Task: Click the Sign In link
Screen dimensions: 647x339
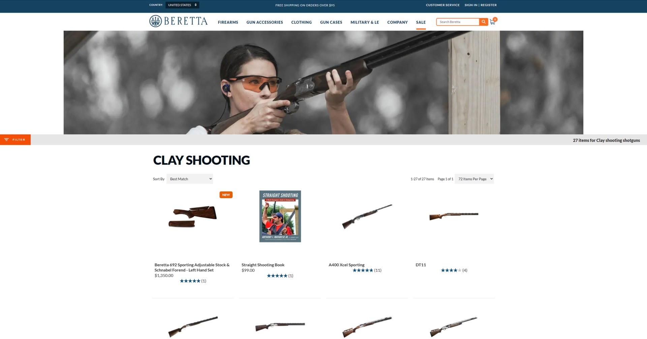Action: [471, 5]
